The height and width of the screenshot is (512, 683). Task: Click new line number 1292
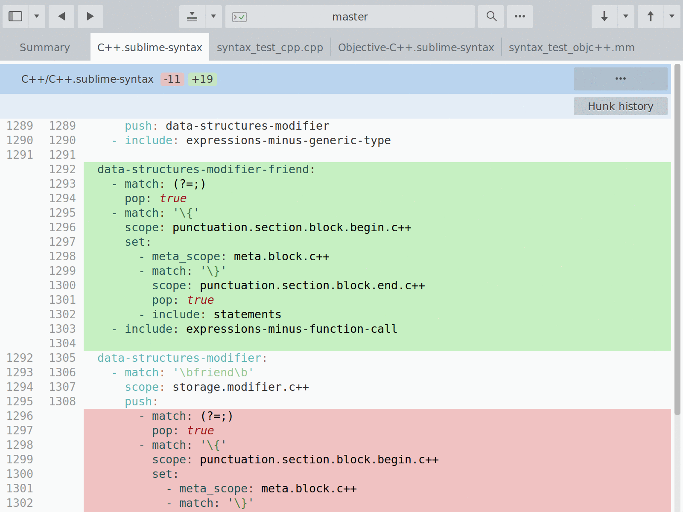62,169
